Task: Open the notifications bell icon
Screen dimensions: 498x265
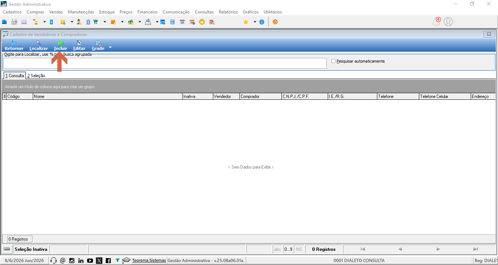Action: tap(436, 22)
